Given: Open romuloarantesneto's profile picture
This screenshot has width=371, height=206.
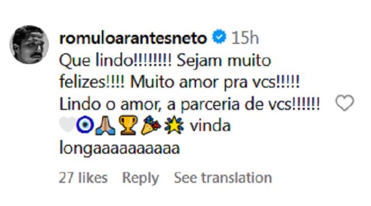Looking at the screenshot, I should pyautogui.click(x=29, y=45).
